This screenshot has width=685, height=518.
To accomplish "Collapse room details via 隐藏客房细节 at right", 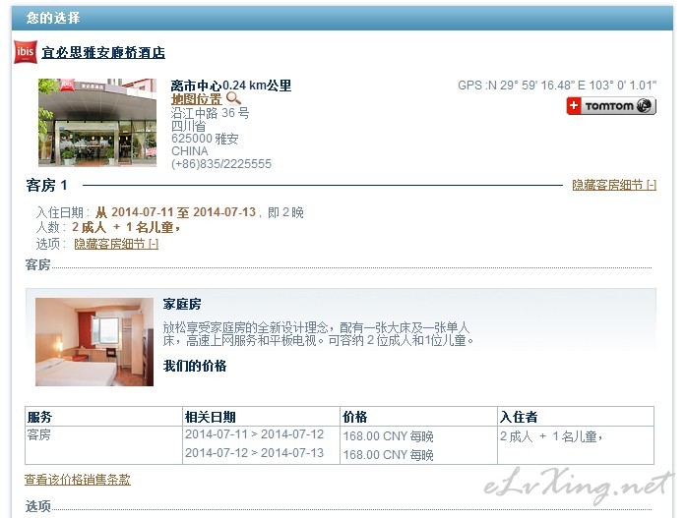I will pos(614,185).
